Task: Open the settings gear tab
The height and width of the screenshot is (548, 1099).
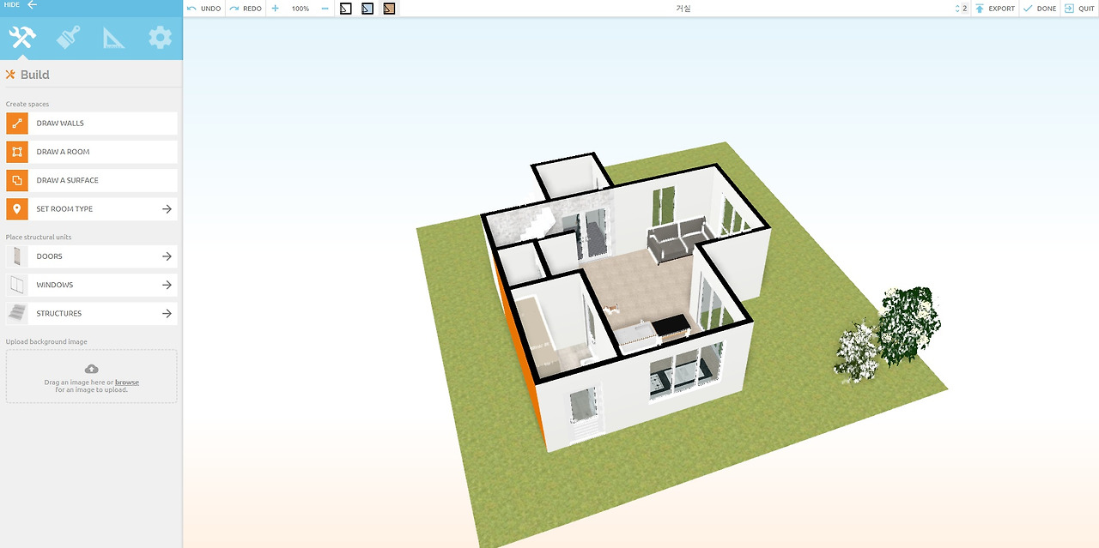Action: pyautogui.click(x=160, y=38)
